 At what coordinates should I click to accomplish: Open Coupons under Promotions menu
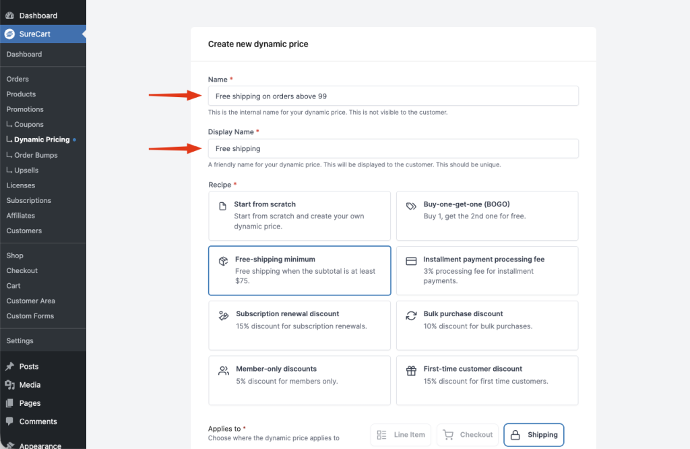point(28,125)
